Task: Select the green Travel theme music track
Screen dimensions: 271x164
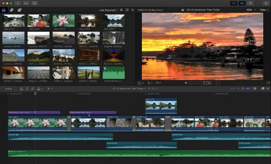Action: point(139,154)
